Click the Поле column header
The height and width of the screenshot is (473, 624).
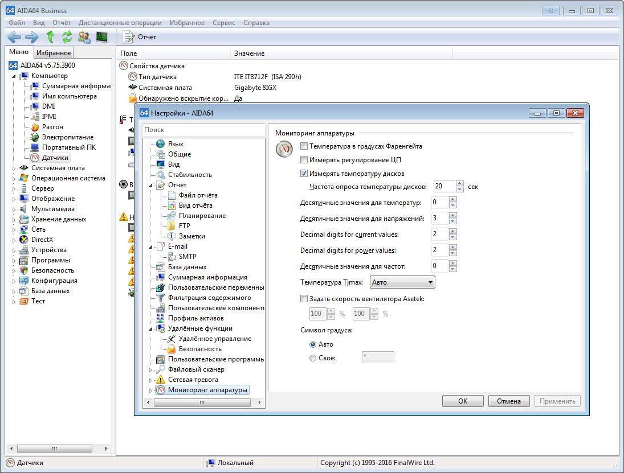click(173, 54)
